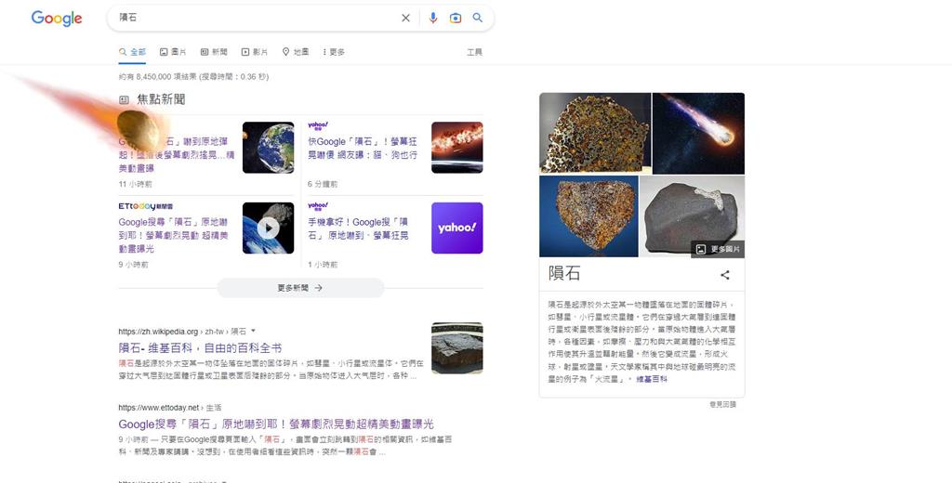This screenshot has width=952, height=483.
Task: Clear the search box with the X icon
Action: tap(405, 19)
